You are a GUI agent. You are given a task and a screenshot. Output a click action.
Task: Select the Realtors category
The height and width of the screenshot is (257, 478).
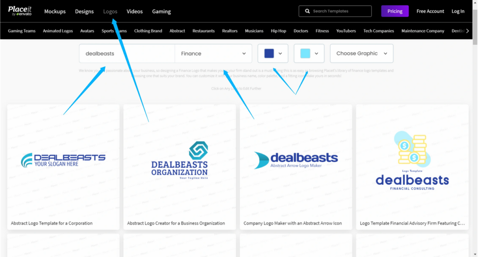click(x=230, y=31)
